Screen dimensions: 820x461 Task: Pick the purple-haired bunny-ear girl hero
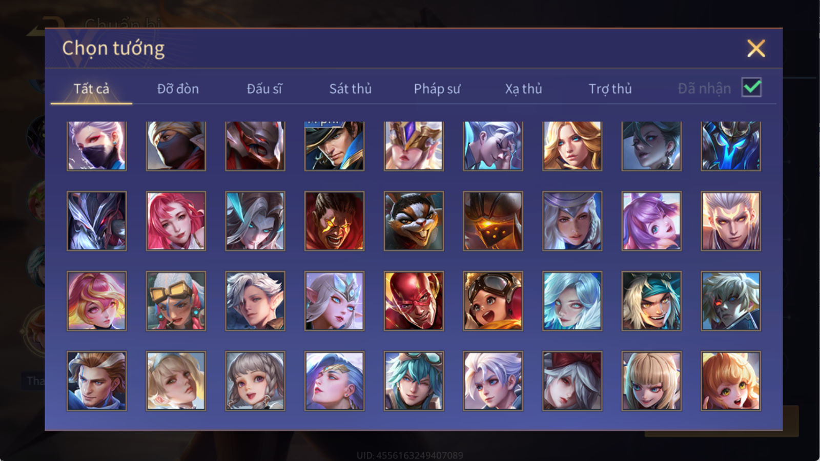pyautogui.click(x=651, y=221)
